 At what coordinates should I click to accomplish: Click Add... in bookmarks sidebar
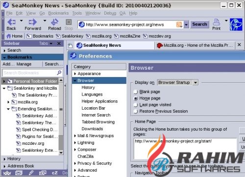(x=8, y=64)
